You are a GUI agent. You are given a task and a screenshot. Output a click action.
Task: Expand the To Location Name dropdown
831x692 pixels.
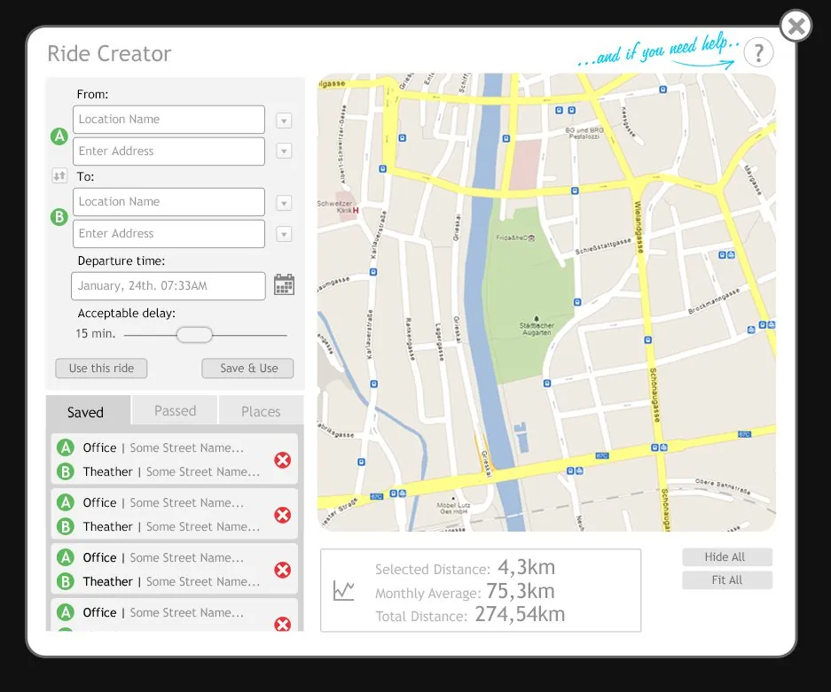[x=284, y=203]
